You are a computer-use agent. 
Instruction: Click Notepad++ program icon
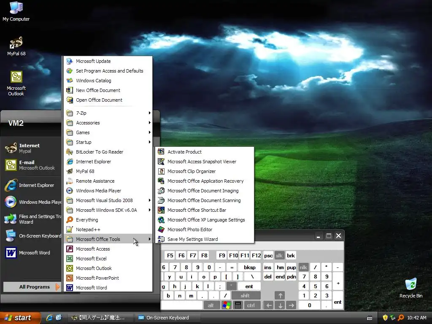point(70,229)
